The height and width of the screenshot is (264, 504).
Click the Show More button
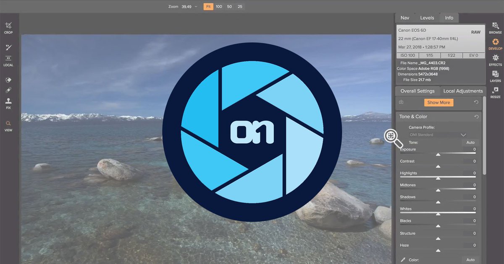pos(438,102)
